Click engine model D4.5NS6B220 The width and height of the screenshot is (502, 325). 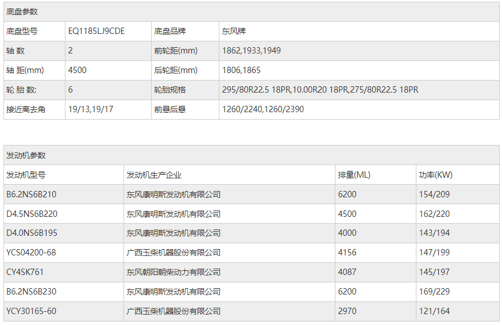tap(32, 214)
